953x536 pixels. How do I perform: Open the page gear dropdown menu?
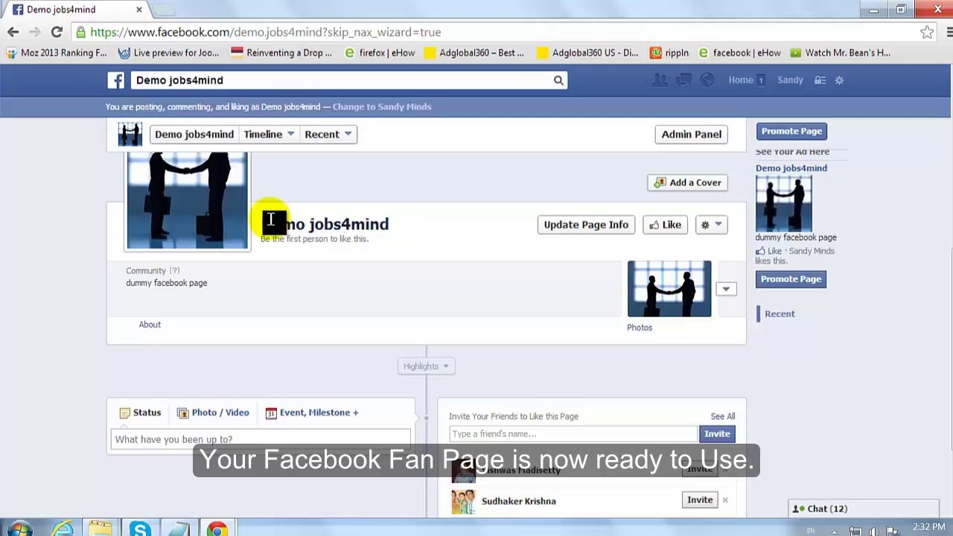point(711,225)
